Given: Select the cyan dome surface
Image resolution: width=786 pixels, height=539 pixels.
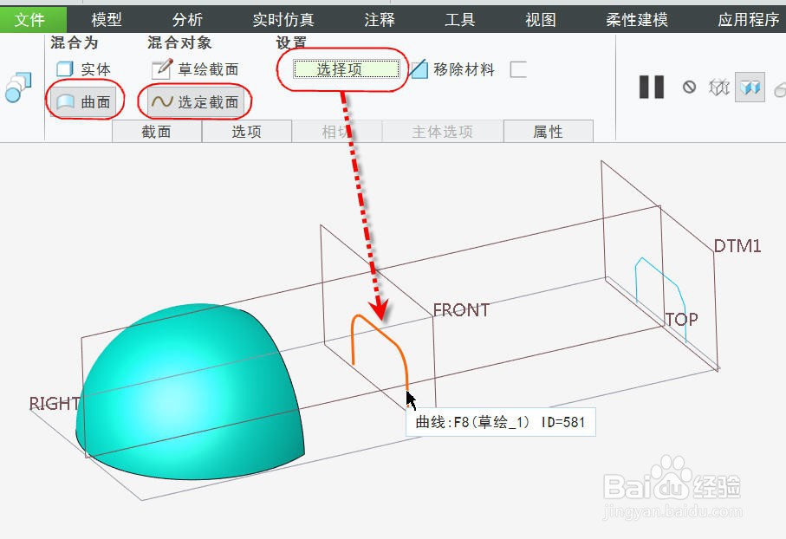Looking at the screenshot, I should tap(191, 391).
